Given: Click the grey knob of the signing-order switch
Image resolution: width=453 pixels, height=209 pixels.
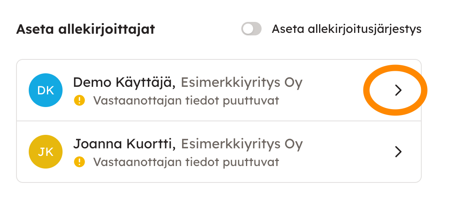Looking at the screenshot, I should point(247,29).
